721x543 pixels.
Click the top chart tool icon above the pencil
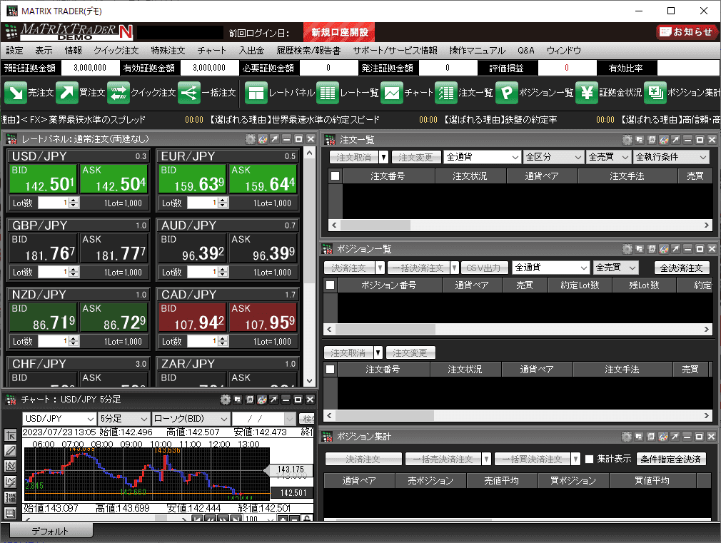(x=11, y=435)
